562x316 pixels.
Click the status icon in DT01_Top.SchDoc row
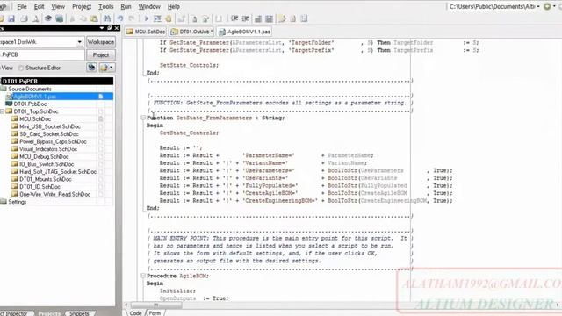click(x=101, y=111)
